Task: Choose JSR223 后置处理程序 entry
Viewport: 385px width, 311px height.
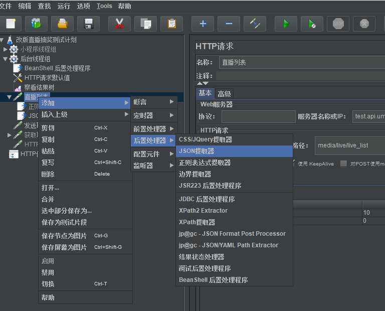Action: pyautogui.click(x=235, y=186)
